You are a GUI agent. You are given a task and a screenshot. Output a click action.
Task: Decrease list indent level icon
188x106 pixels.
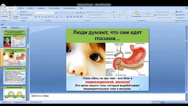pyautogui.click(x=77, y=13)
